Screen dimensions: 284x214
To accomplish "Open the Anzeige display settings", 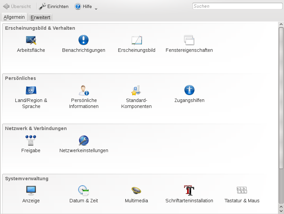I will click(31, 191).
